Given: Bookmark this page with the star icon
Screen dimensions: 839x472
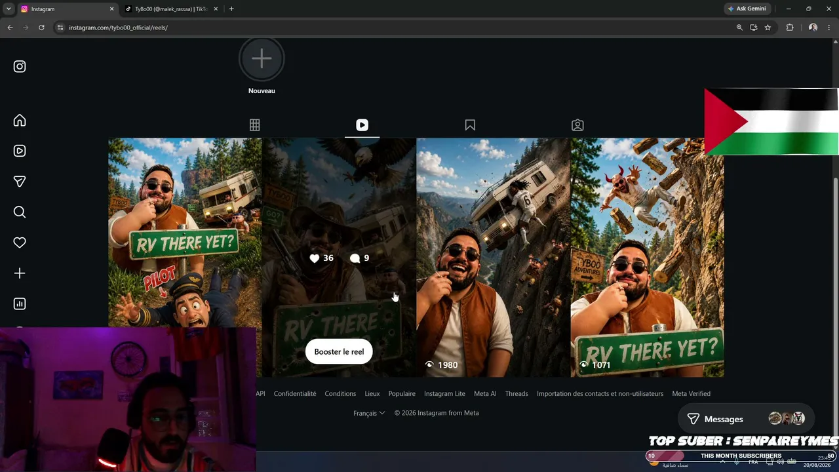Looking at the screenshot, I should coord(768,28).
